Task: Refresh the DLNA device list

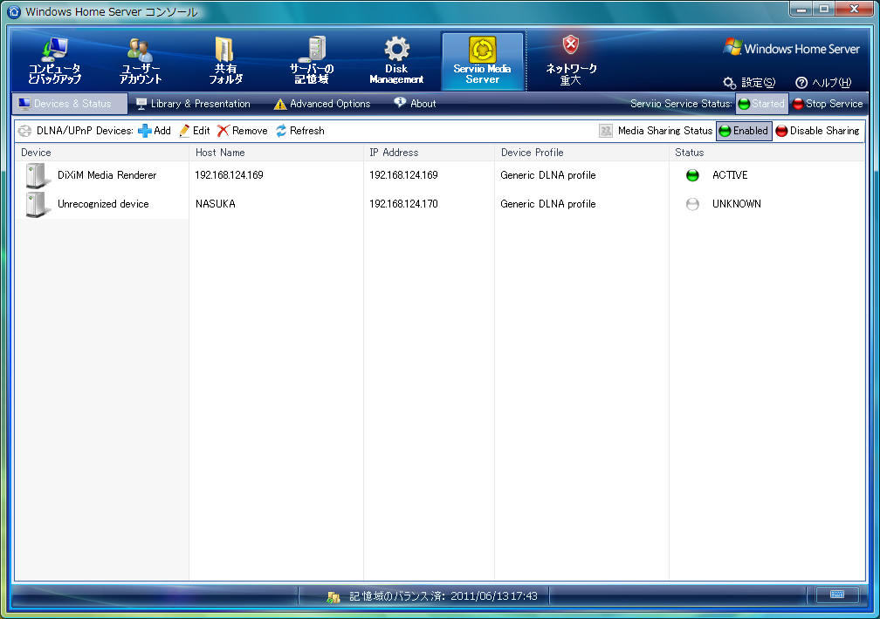Action: click(x=299, y=131)
